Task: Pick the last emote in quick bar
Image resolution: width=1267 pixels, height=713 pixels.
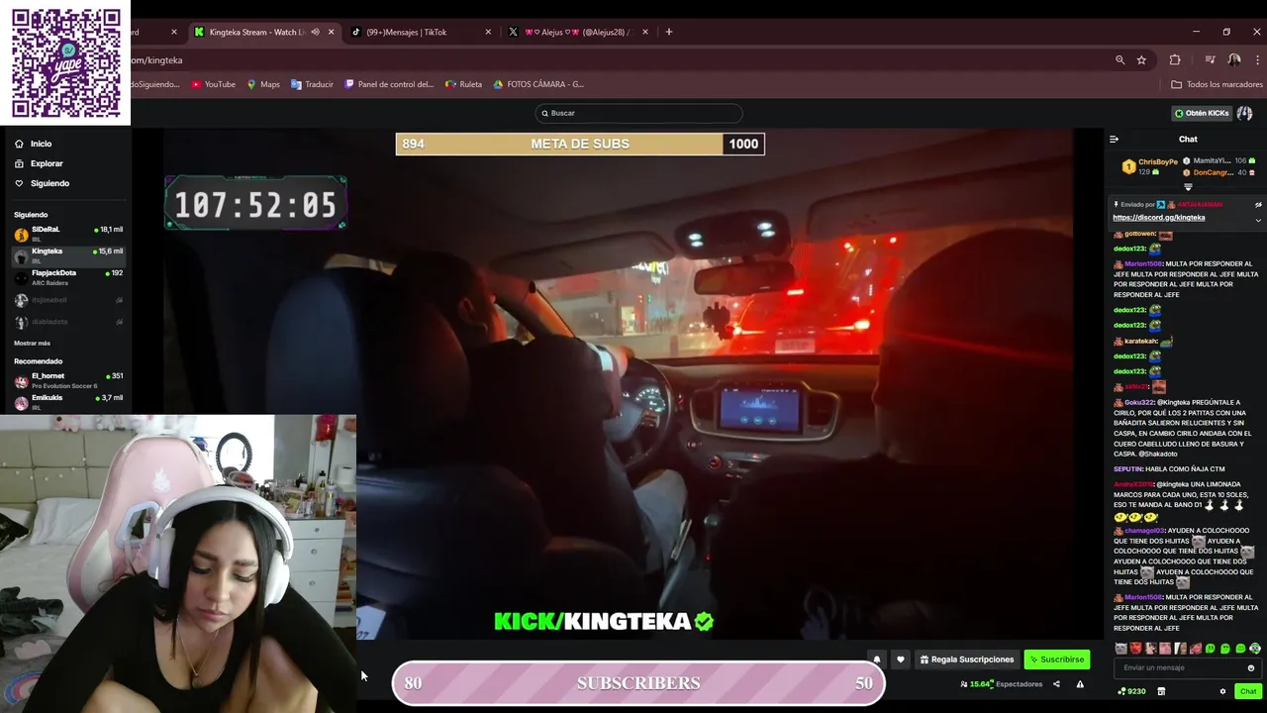Action: coord(1255,649)
